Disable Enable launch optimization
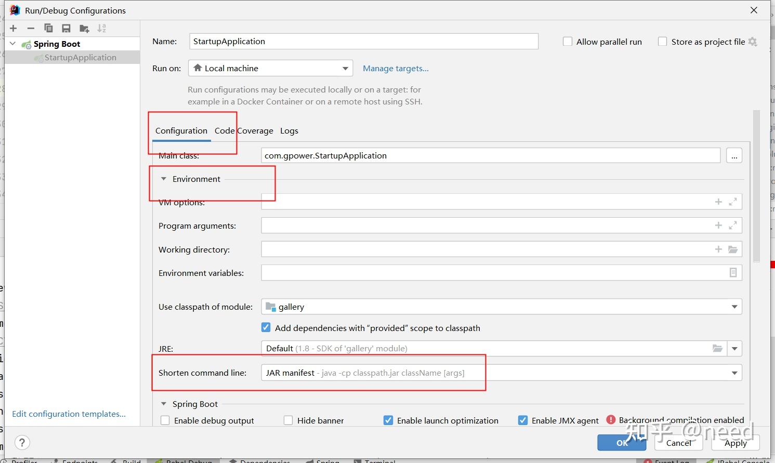 point(388,420)
